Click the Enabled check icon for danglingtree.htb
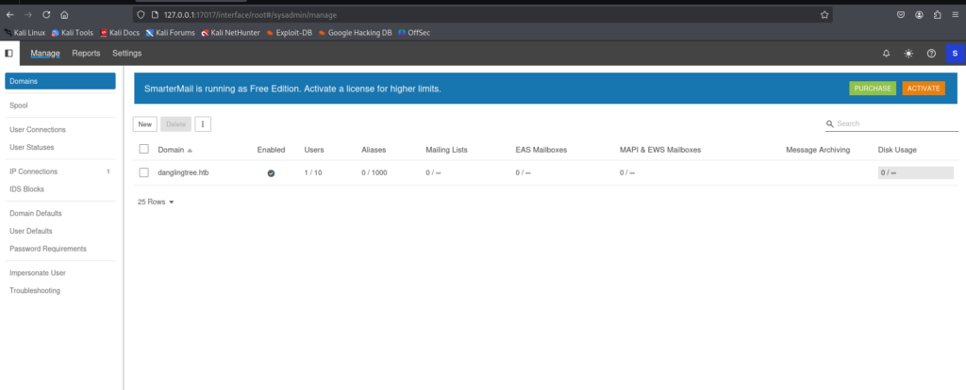 click(x=271, y=172)
